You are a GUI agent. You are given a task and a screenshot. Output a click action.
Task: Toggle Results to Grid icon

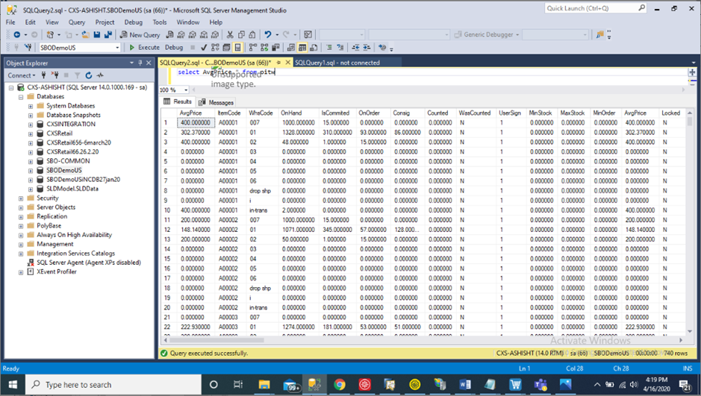(x=302, y=47)
